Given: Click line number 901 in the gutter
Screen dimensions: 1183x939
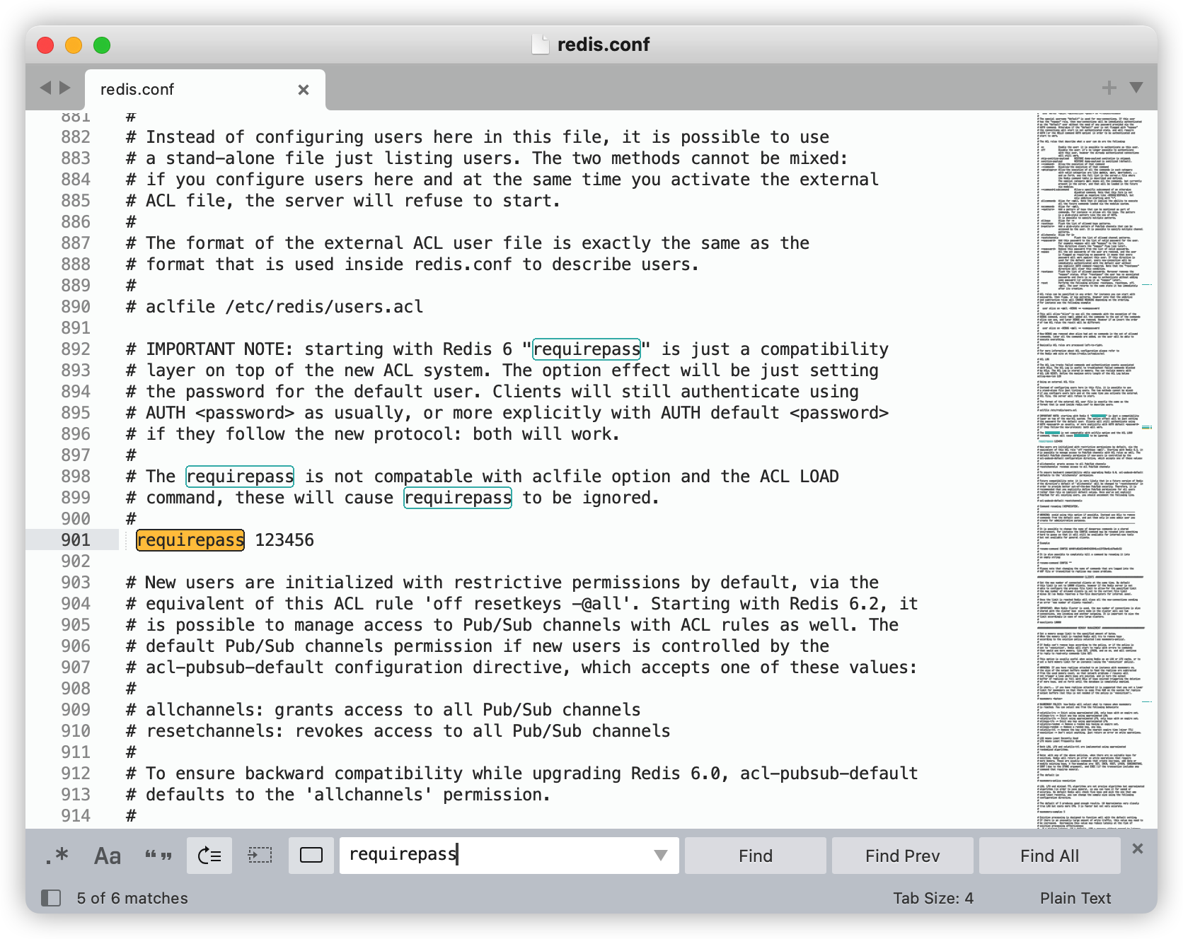Looking at the screenshot, I should coord(76,540).
